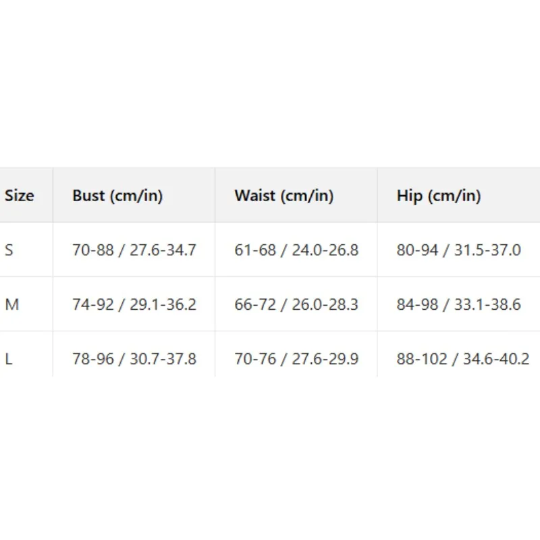Select the M size row label
The height and width of the screenshot is (540, 540).
11,304
